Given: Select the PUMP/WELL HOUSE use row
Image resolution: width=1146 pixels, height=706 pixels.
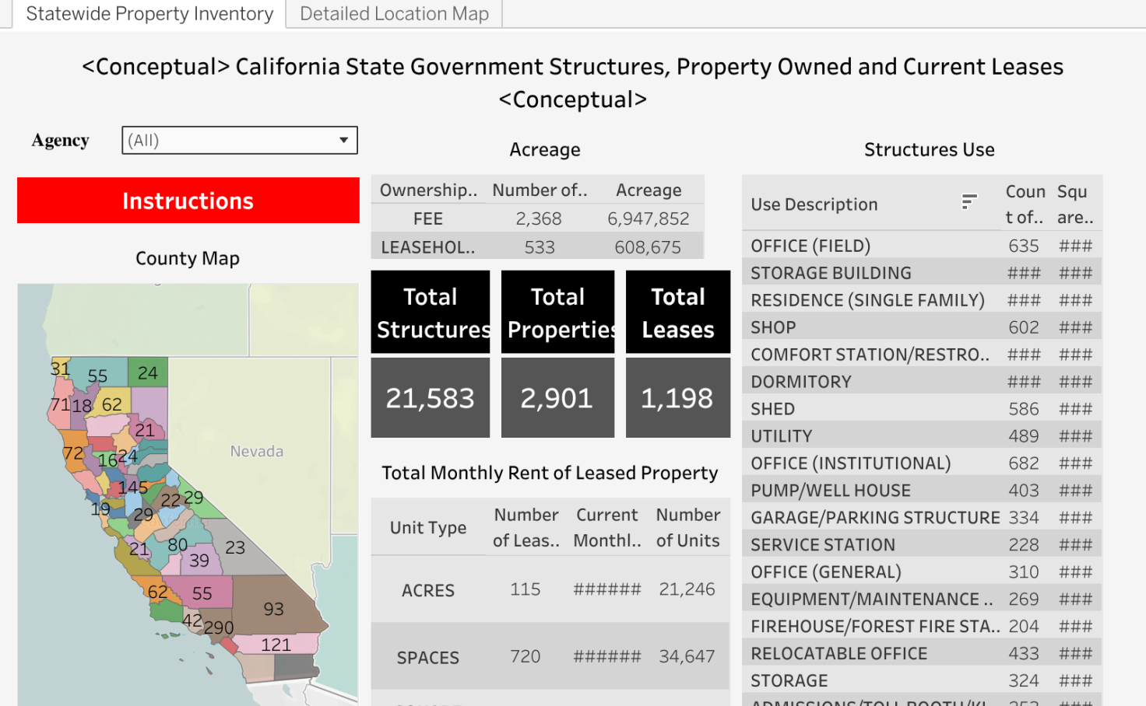Looking at the screenshot, I should 923,491.
